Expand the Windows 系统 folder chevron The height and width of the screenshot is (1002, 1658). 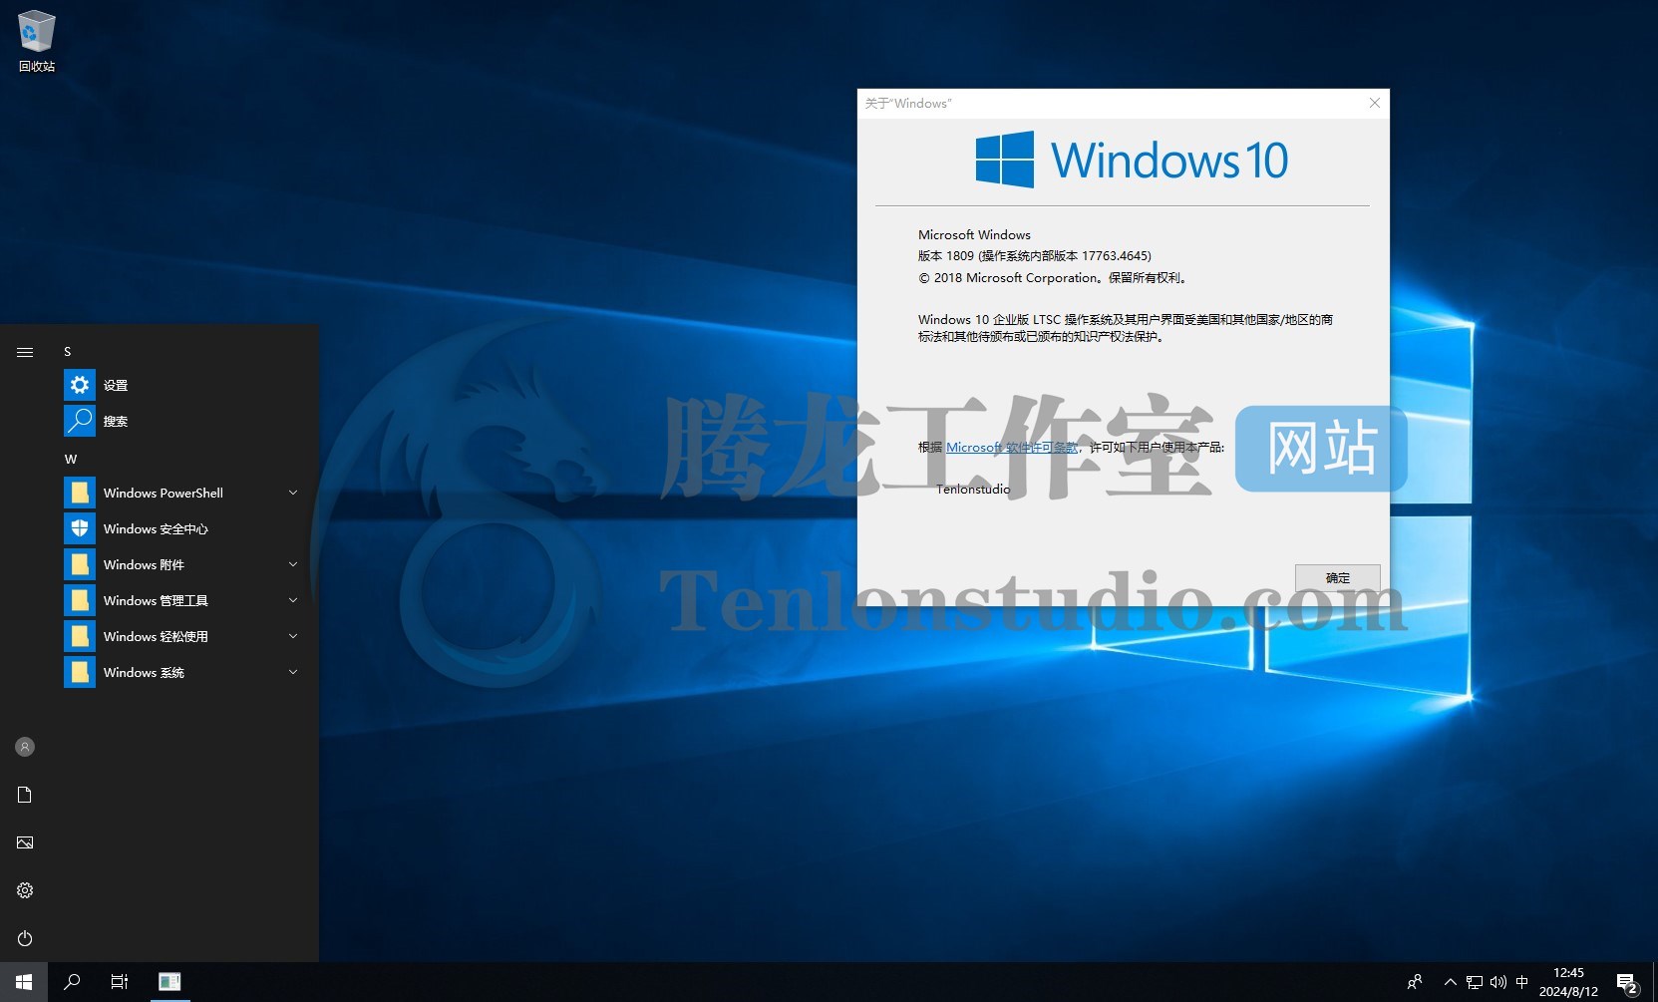click(293, 672)
